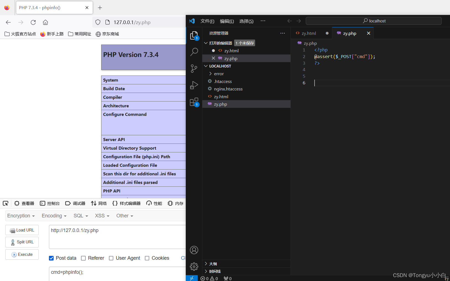Close the zy.php editor tab
450x281 pixels.
tap(368, 33)
